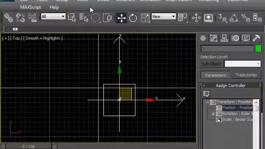Choose the Select Object tool
The width and height of the screenshot is (265, 149).
[x=72, y=18]
